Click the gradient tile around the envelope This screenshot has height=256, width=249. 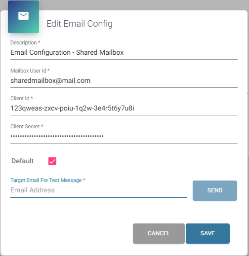click(23, 17)
